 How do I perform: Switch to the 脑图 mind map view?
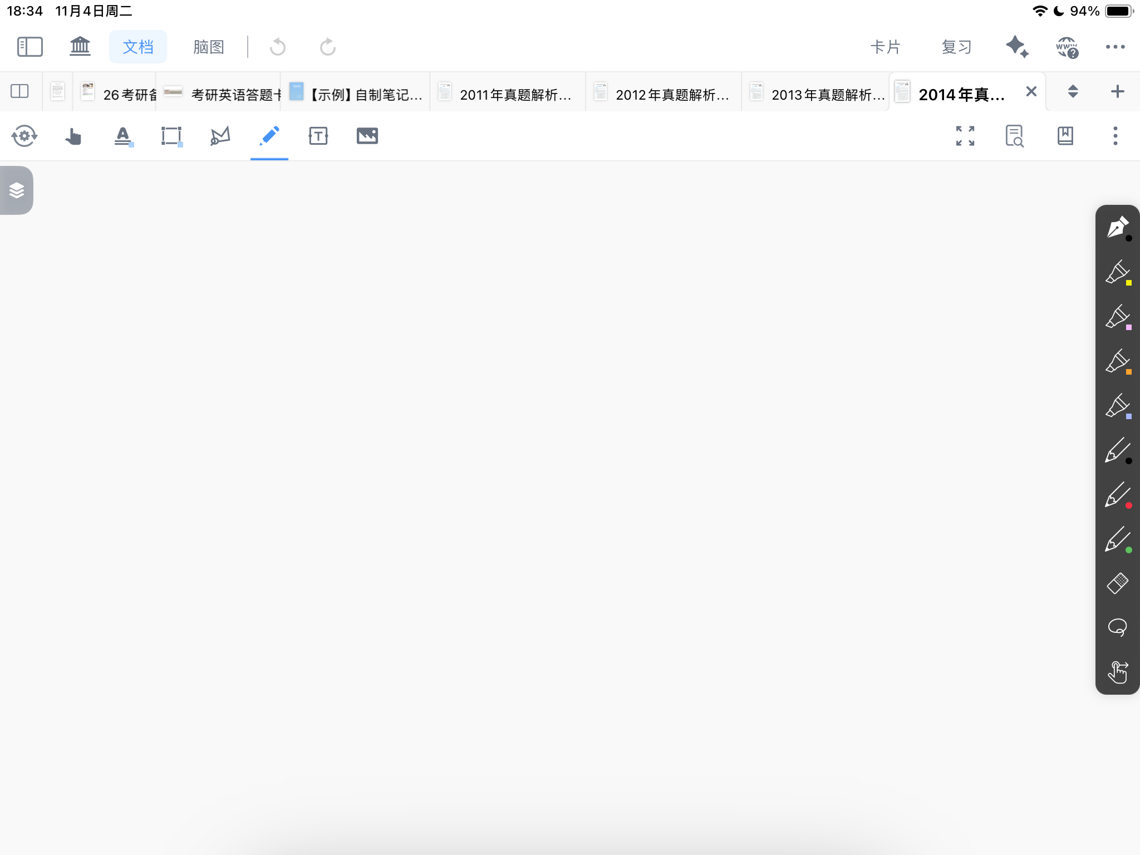click(209, 47)
